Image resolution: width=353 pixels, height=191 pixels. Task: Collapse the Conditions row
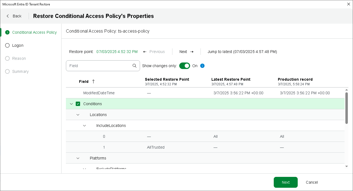point(71,104)
